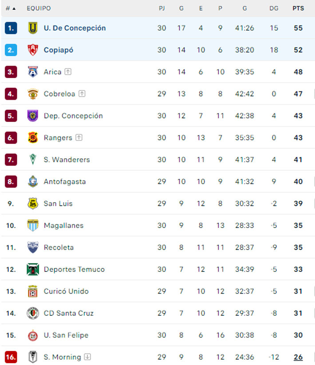Click the U. San Felipe crest
Image resolution: width=315 pixels, height=365 pixels.
coord(33,335)
